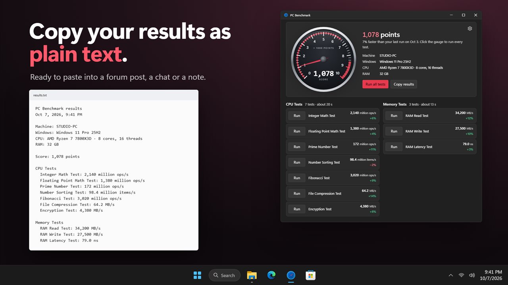Screen dimensions: 508x285
Task: Run the Number Sorting Test
Action: click(x=297, y=162)
